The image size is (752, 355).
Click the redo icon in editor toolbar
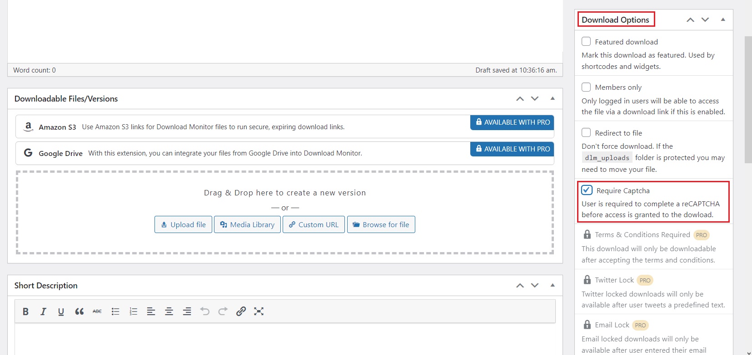tap(223, 311)
